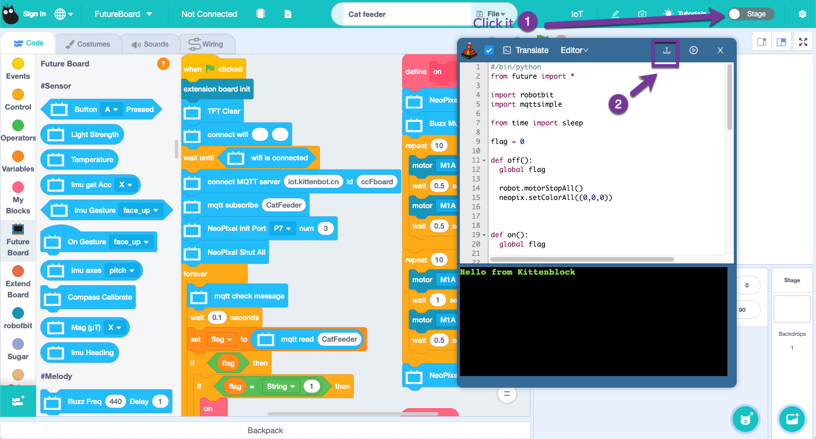
Task: Select the Future Board block category
Action: point(18,240)
